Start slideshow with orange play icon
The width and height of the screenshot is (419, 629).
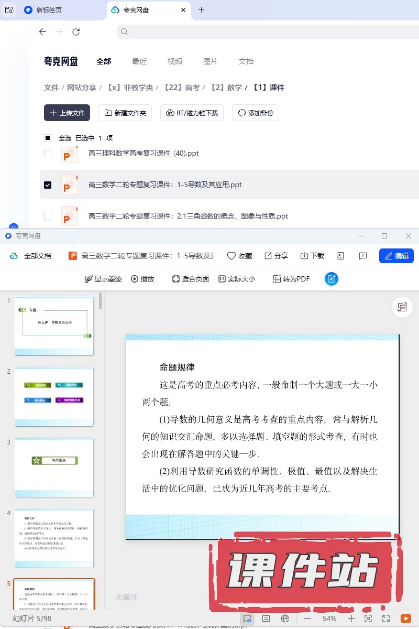(405, 619)
